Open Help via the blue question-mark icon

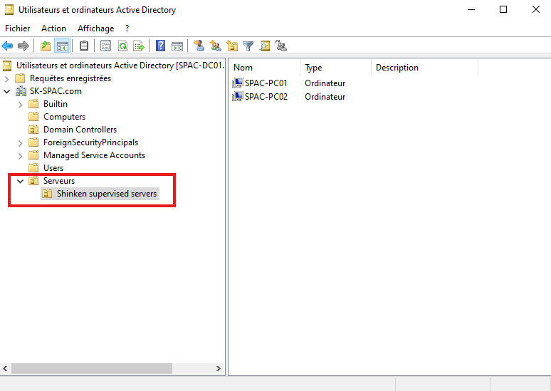coord(161,46)
